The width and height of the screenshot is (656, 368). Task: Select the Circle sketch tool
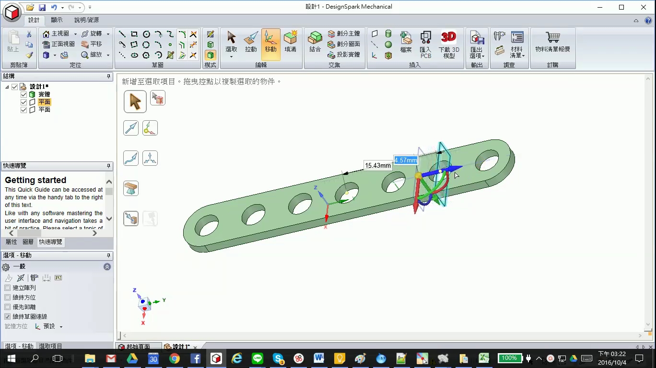(x=146, y=34)
